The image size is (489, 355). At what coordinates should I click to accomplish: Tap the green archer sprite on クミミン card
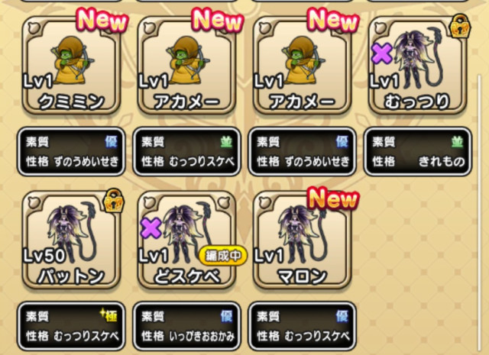coord(73,60)
